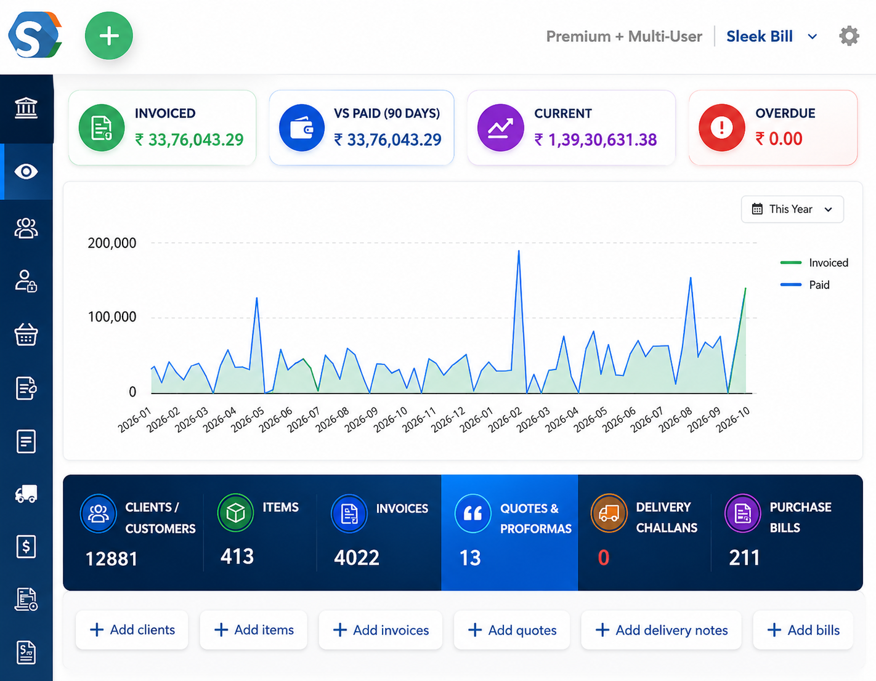
Task: Open the text document sidebar icon
Action: click(x=26, y=441)
